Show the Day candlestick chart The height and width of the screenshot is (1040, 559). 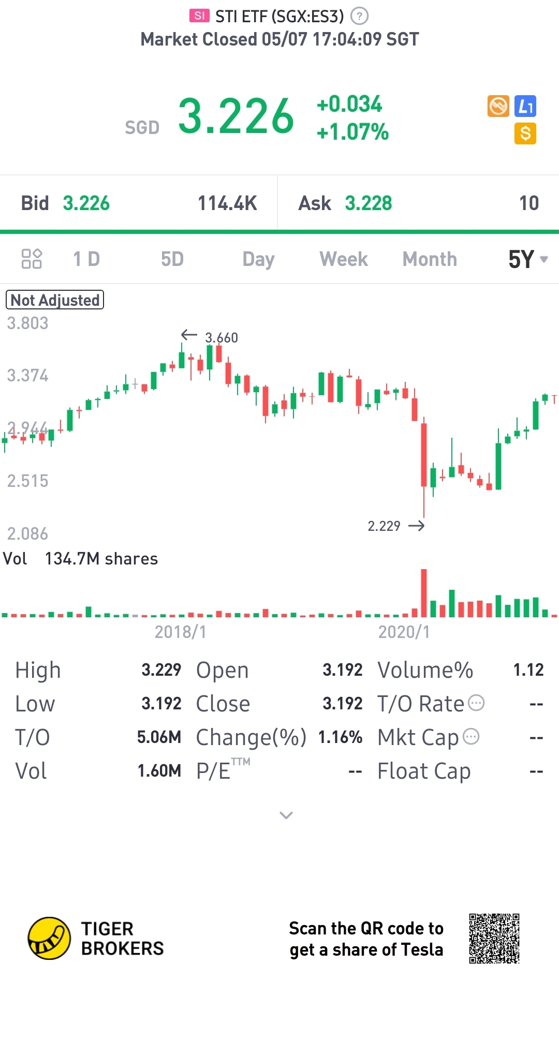click(x=258, y=259)
